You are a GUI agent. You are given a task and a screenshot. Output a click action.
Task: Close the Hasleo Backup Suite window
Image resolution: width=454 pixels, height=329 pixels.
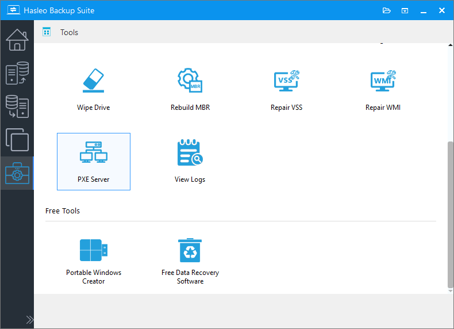(x=442, y=10)
